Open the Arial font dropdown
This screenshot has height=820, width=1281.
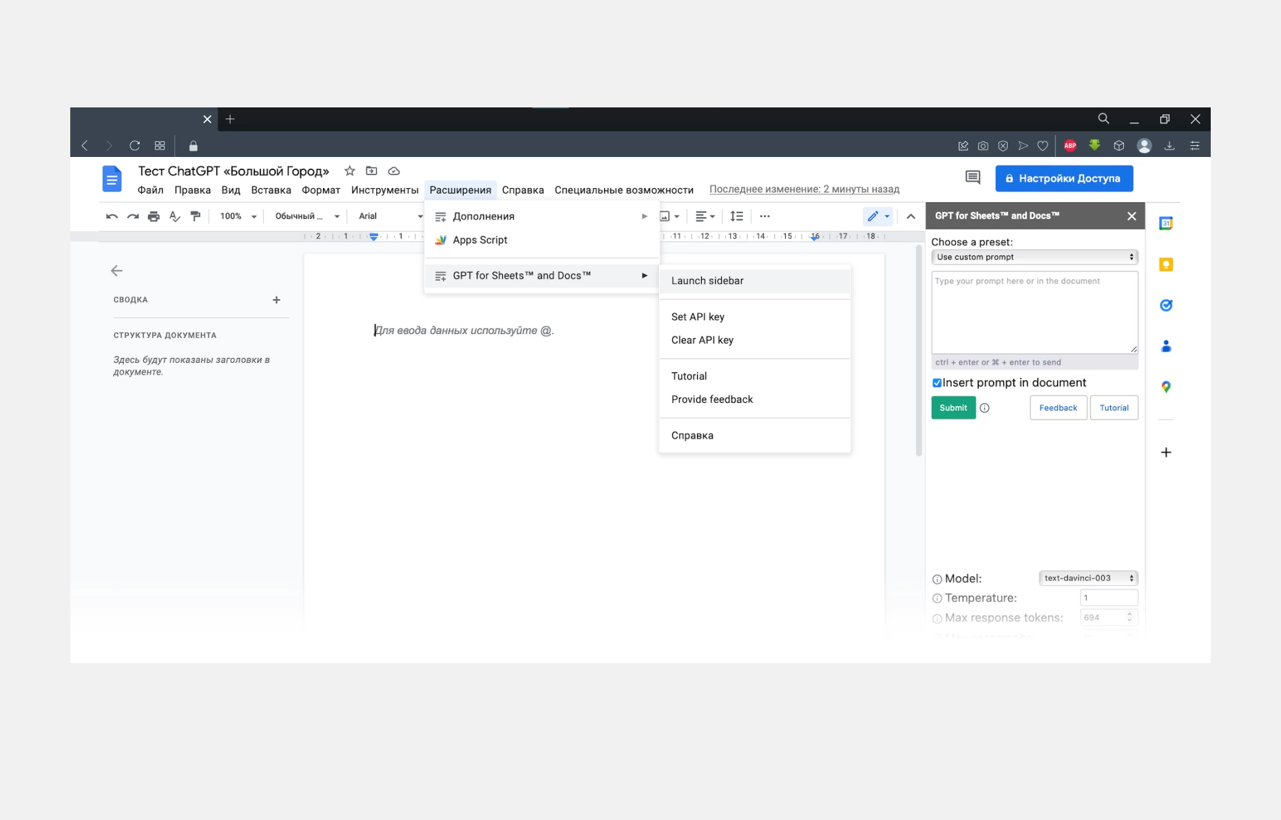point(390,216)
